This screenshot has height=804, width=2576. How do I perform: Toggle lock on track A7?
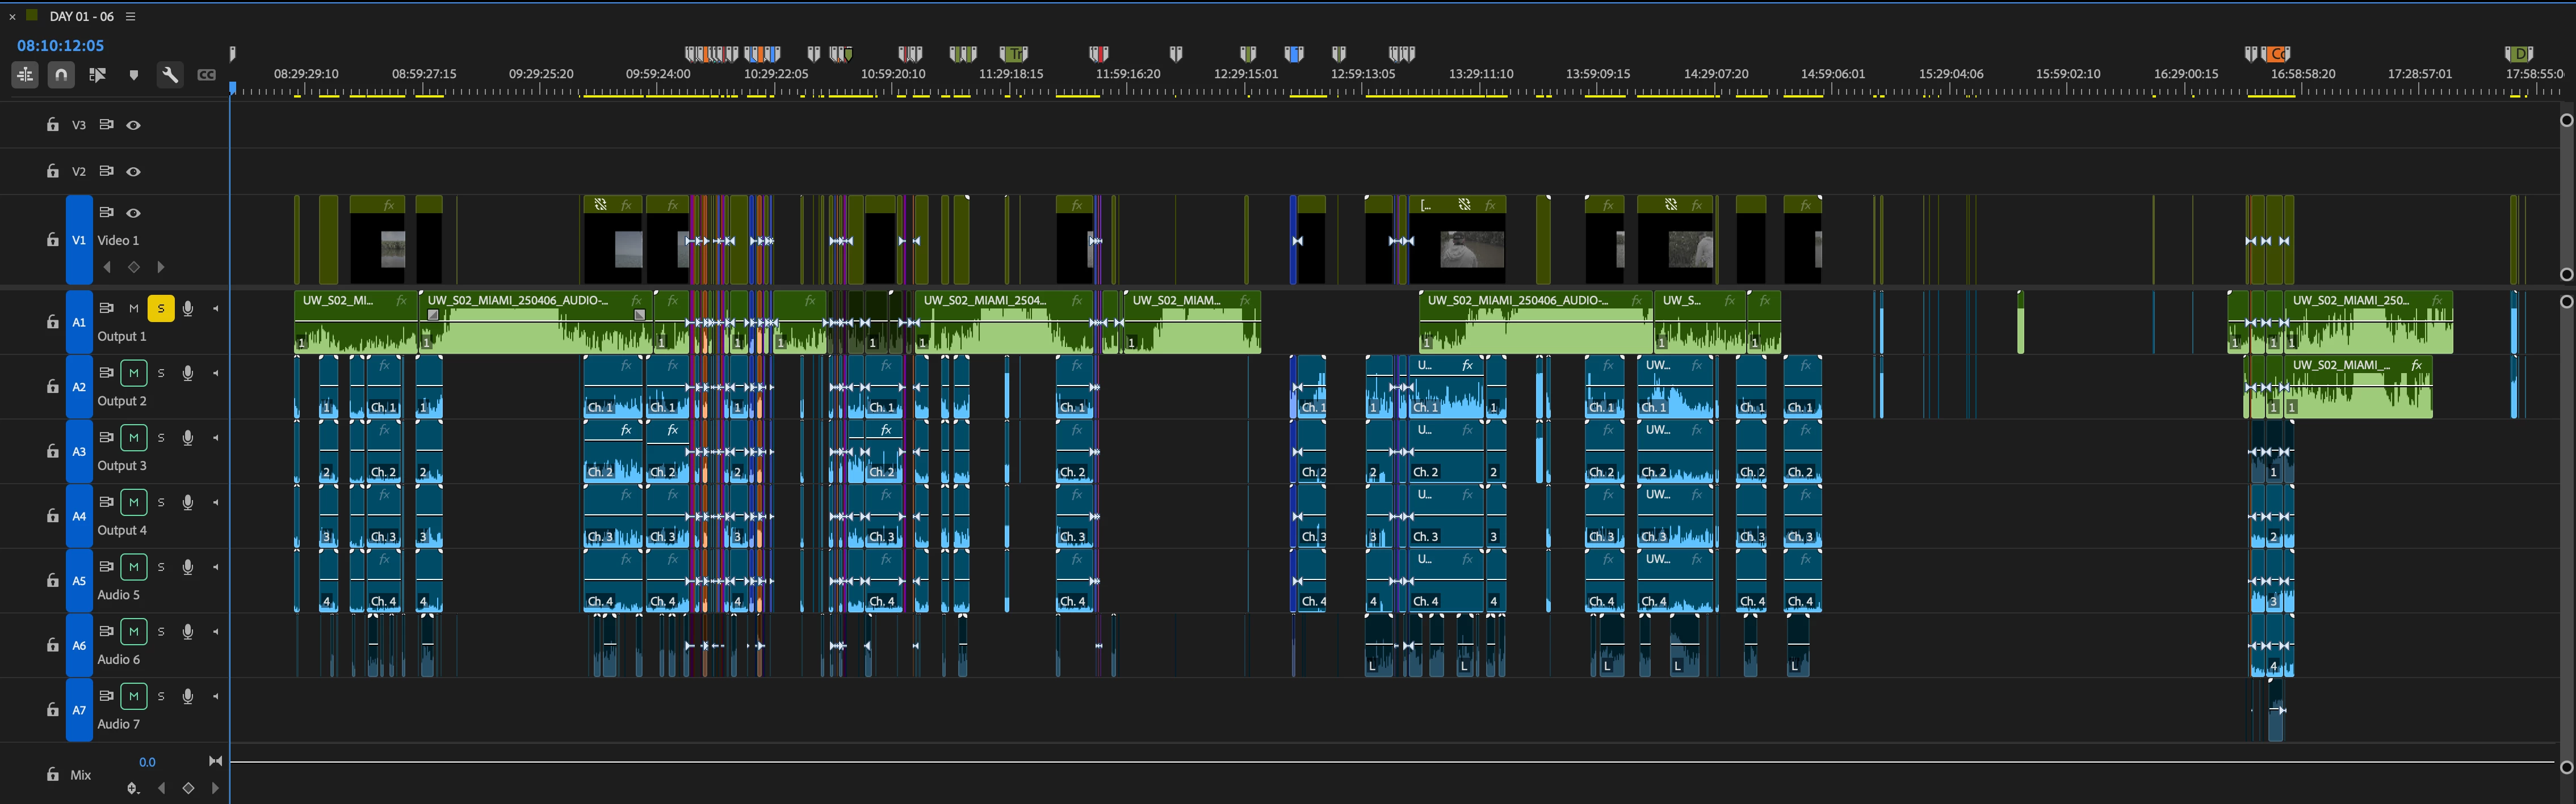[52, 710]
